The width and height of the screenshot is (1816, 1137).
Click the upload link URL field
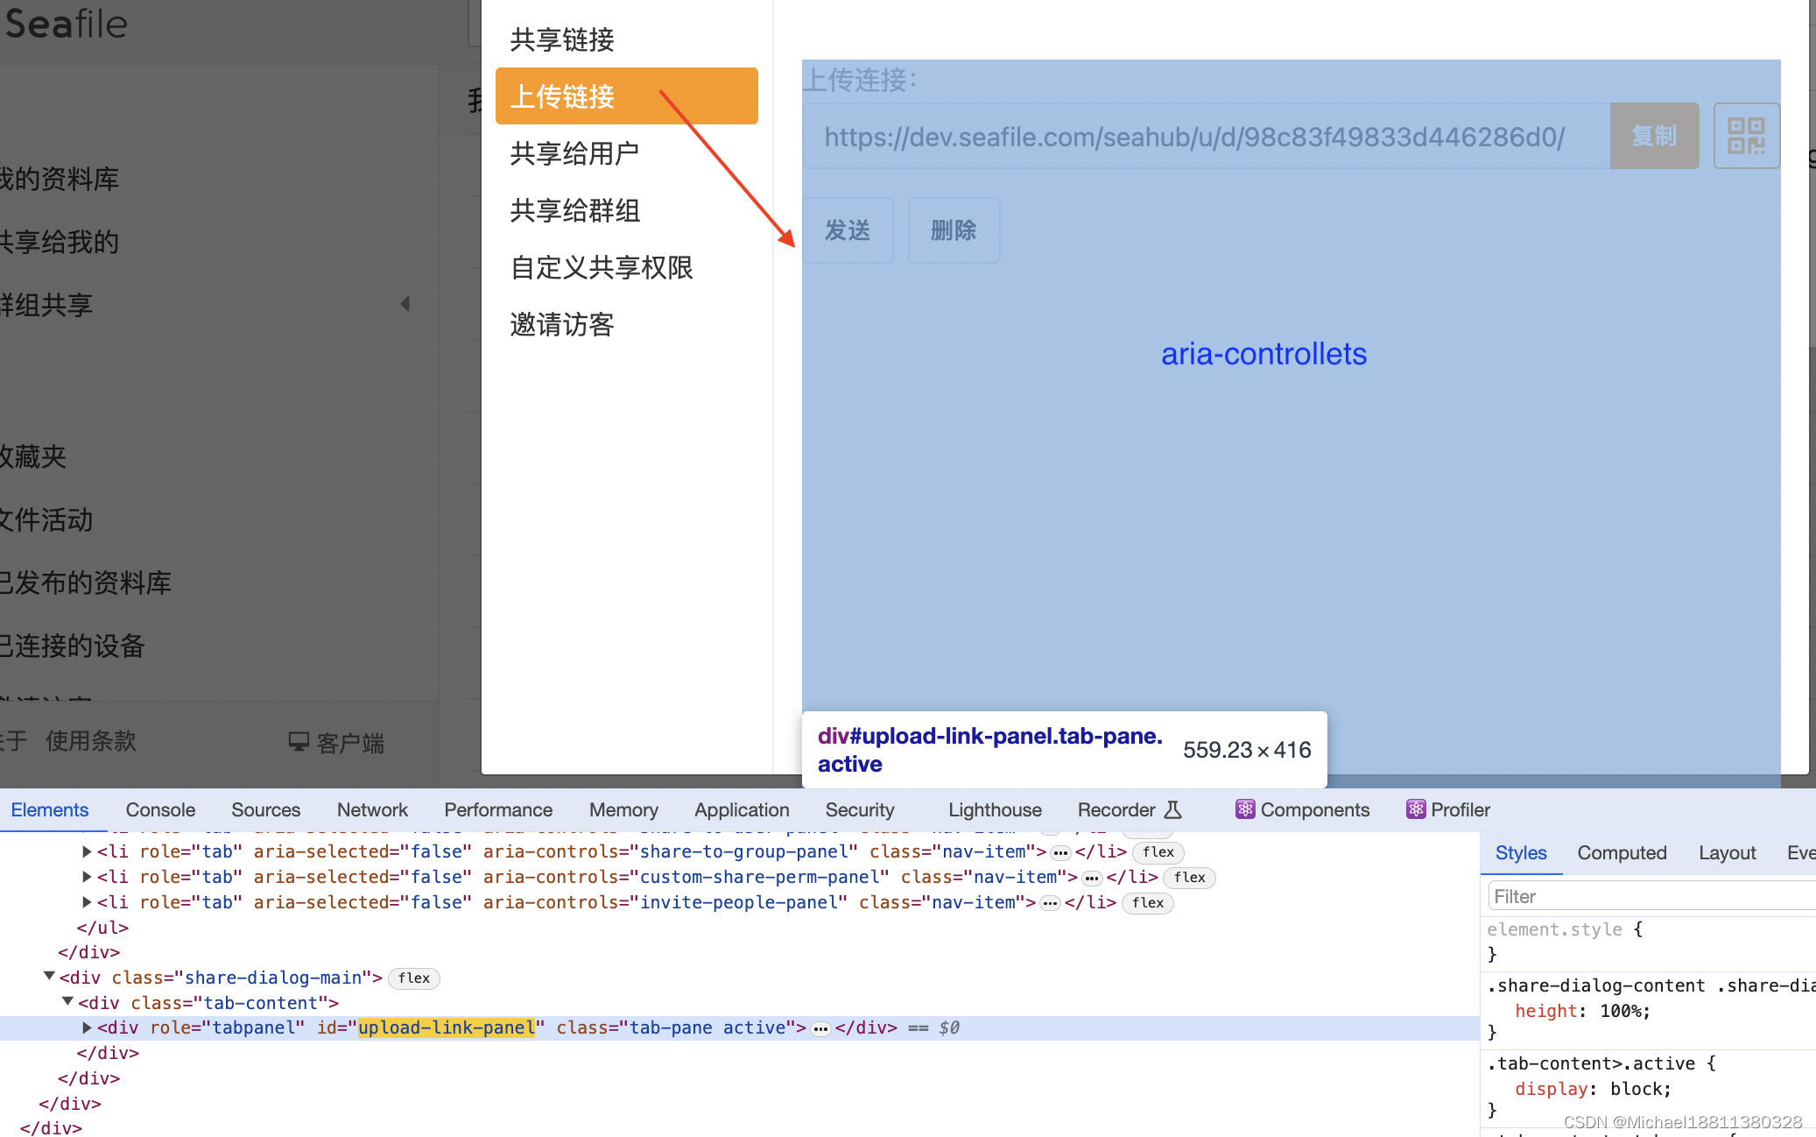click(1207, 136)
